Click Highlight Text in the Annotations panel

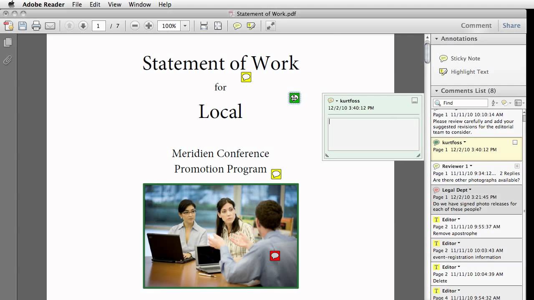click(x=464, y=72)
